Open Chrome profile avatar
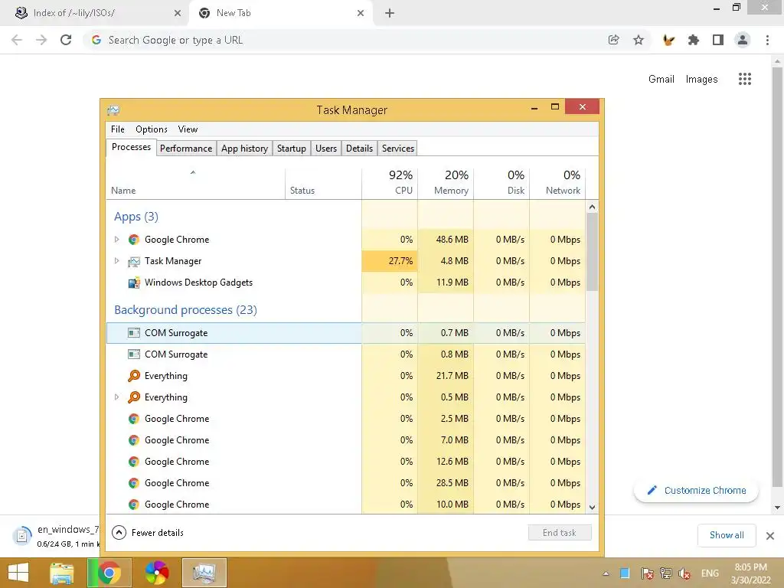Image resolution: width=784 pixels, height=588 pixels. 743,40
